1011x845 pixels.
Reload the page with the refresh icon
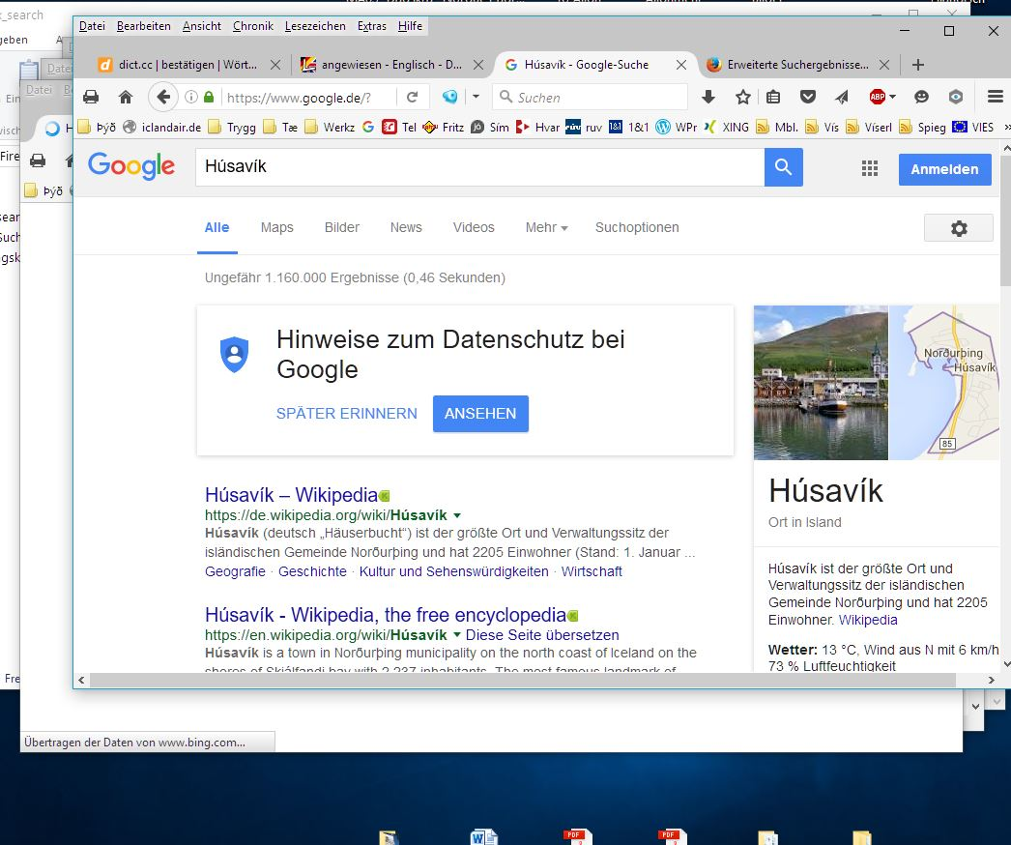click(412, 97)
